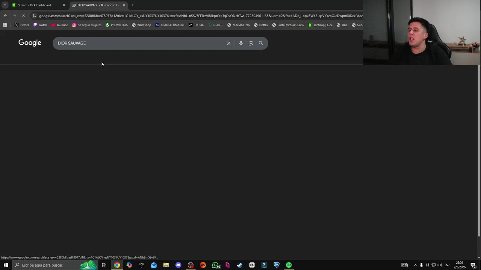Open the volume control in tray

coord(439,265)
